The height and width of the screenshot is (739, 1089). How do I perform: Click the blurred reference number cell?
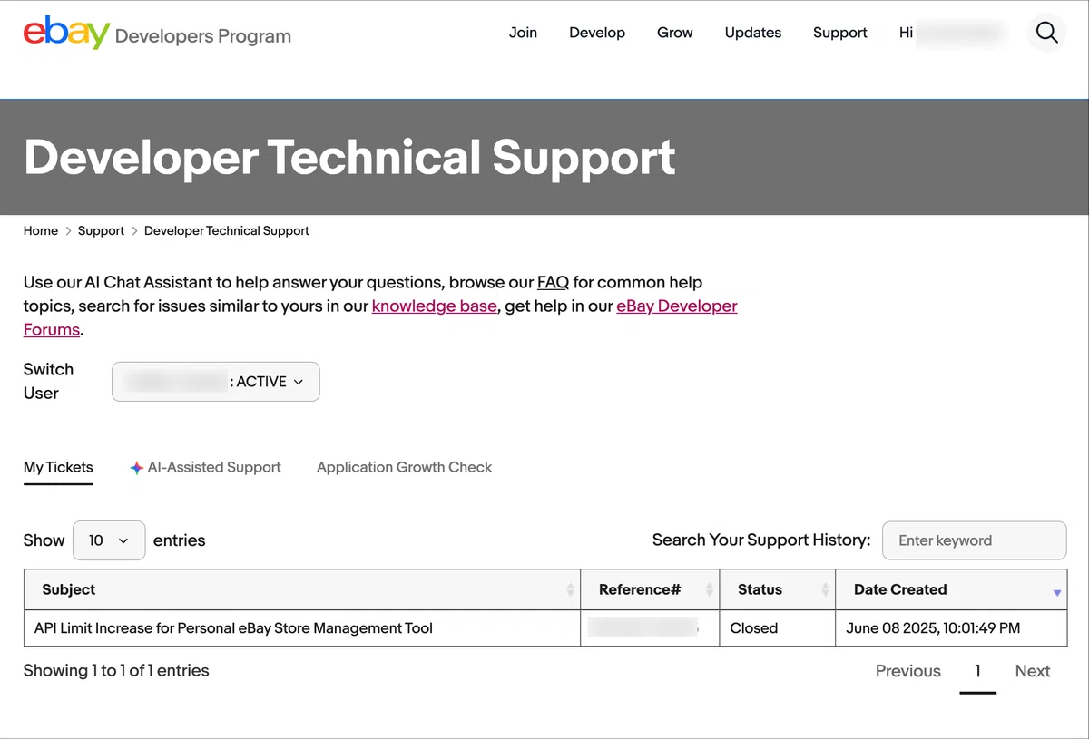click(650, 628)
